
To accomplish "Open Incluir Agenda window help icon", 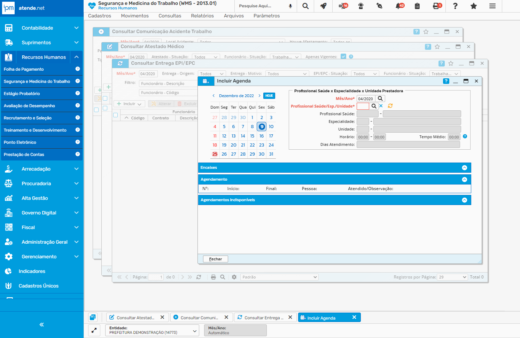I will coord(446,81).
